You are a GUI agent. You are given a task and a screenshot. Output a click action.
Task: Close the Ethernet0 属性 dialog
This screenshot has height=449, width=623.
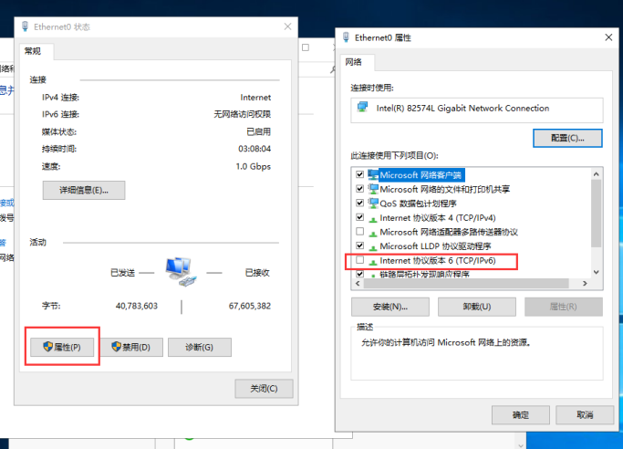point(608,37)
